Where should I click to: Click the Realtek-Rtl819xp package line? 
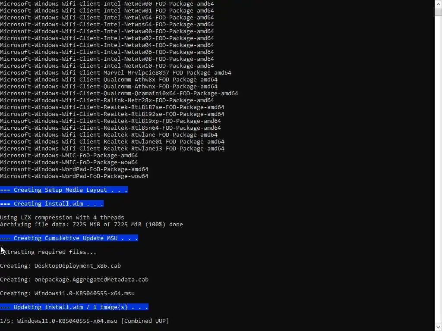pyautogui.click(x=110, y=121)
